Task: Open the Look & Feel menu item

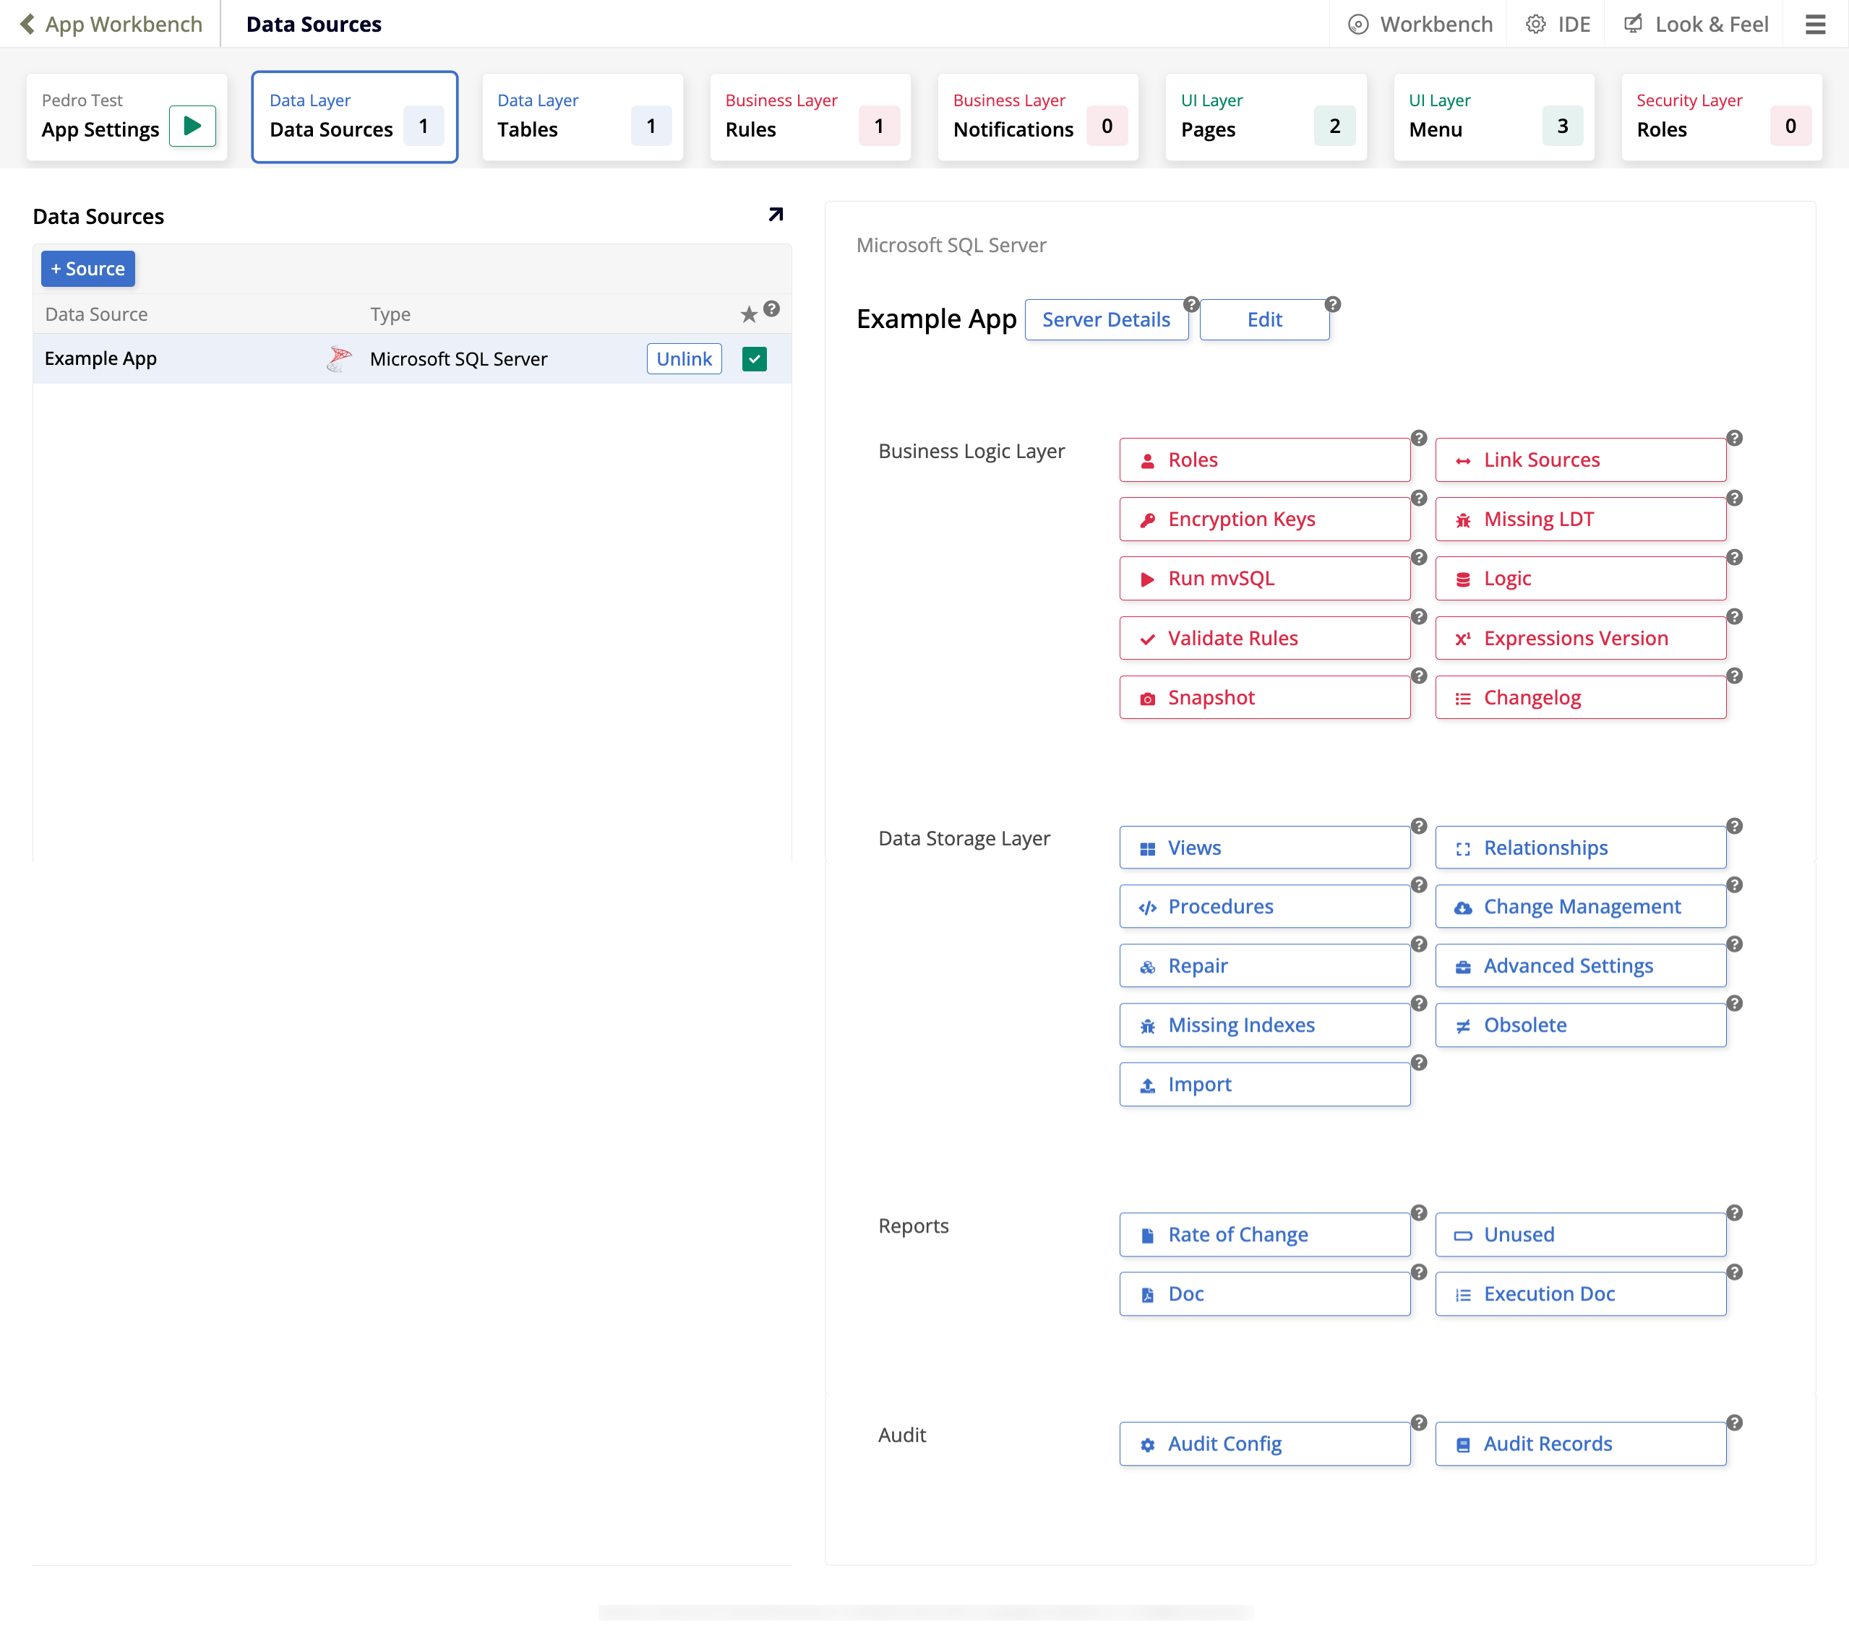Action: coord(1696,25)
